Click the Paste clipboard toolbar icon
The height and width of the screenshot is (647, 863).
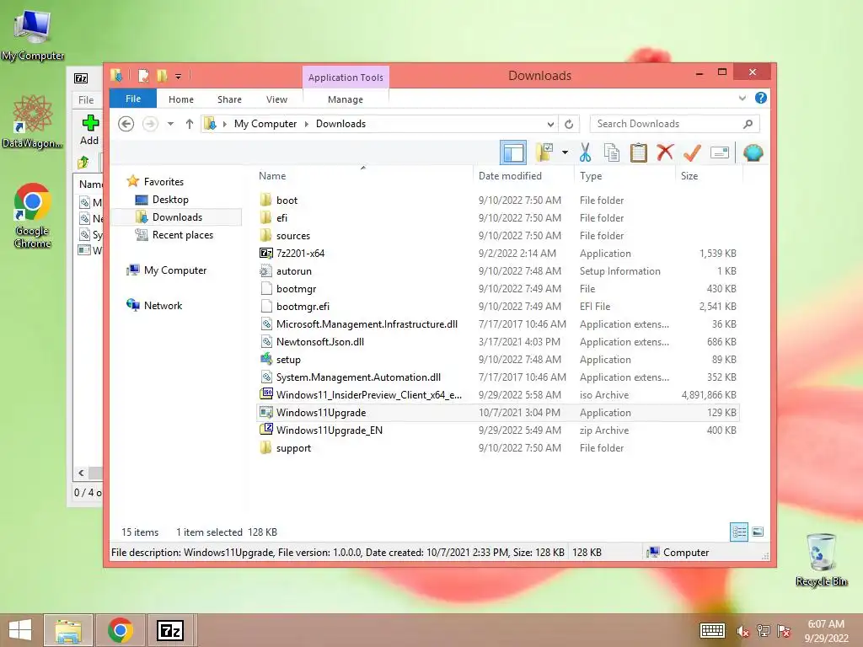point(639,152)
